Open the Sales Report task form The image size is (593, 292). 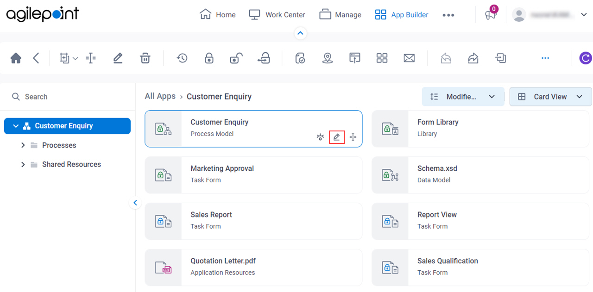point(253,221)
